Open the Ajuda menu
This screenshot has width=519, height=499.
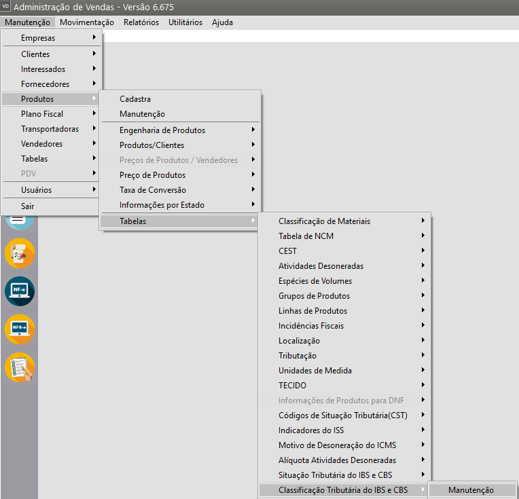(222, 22)
